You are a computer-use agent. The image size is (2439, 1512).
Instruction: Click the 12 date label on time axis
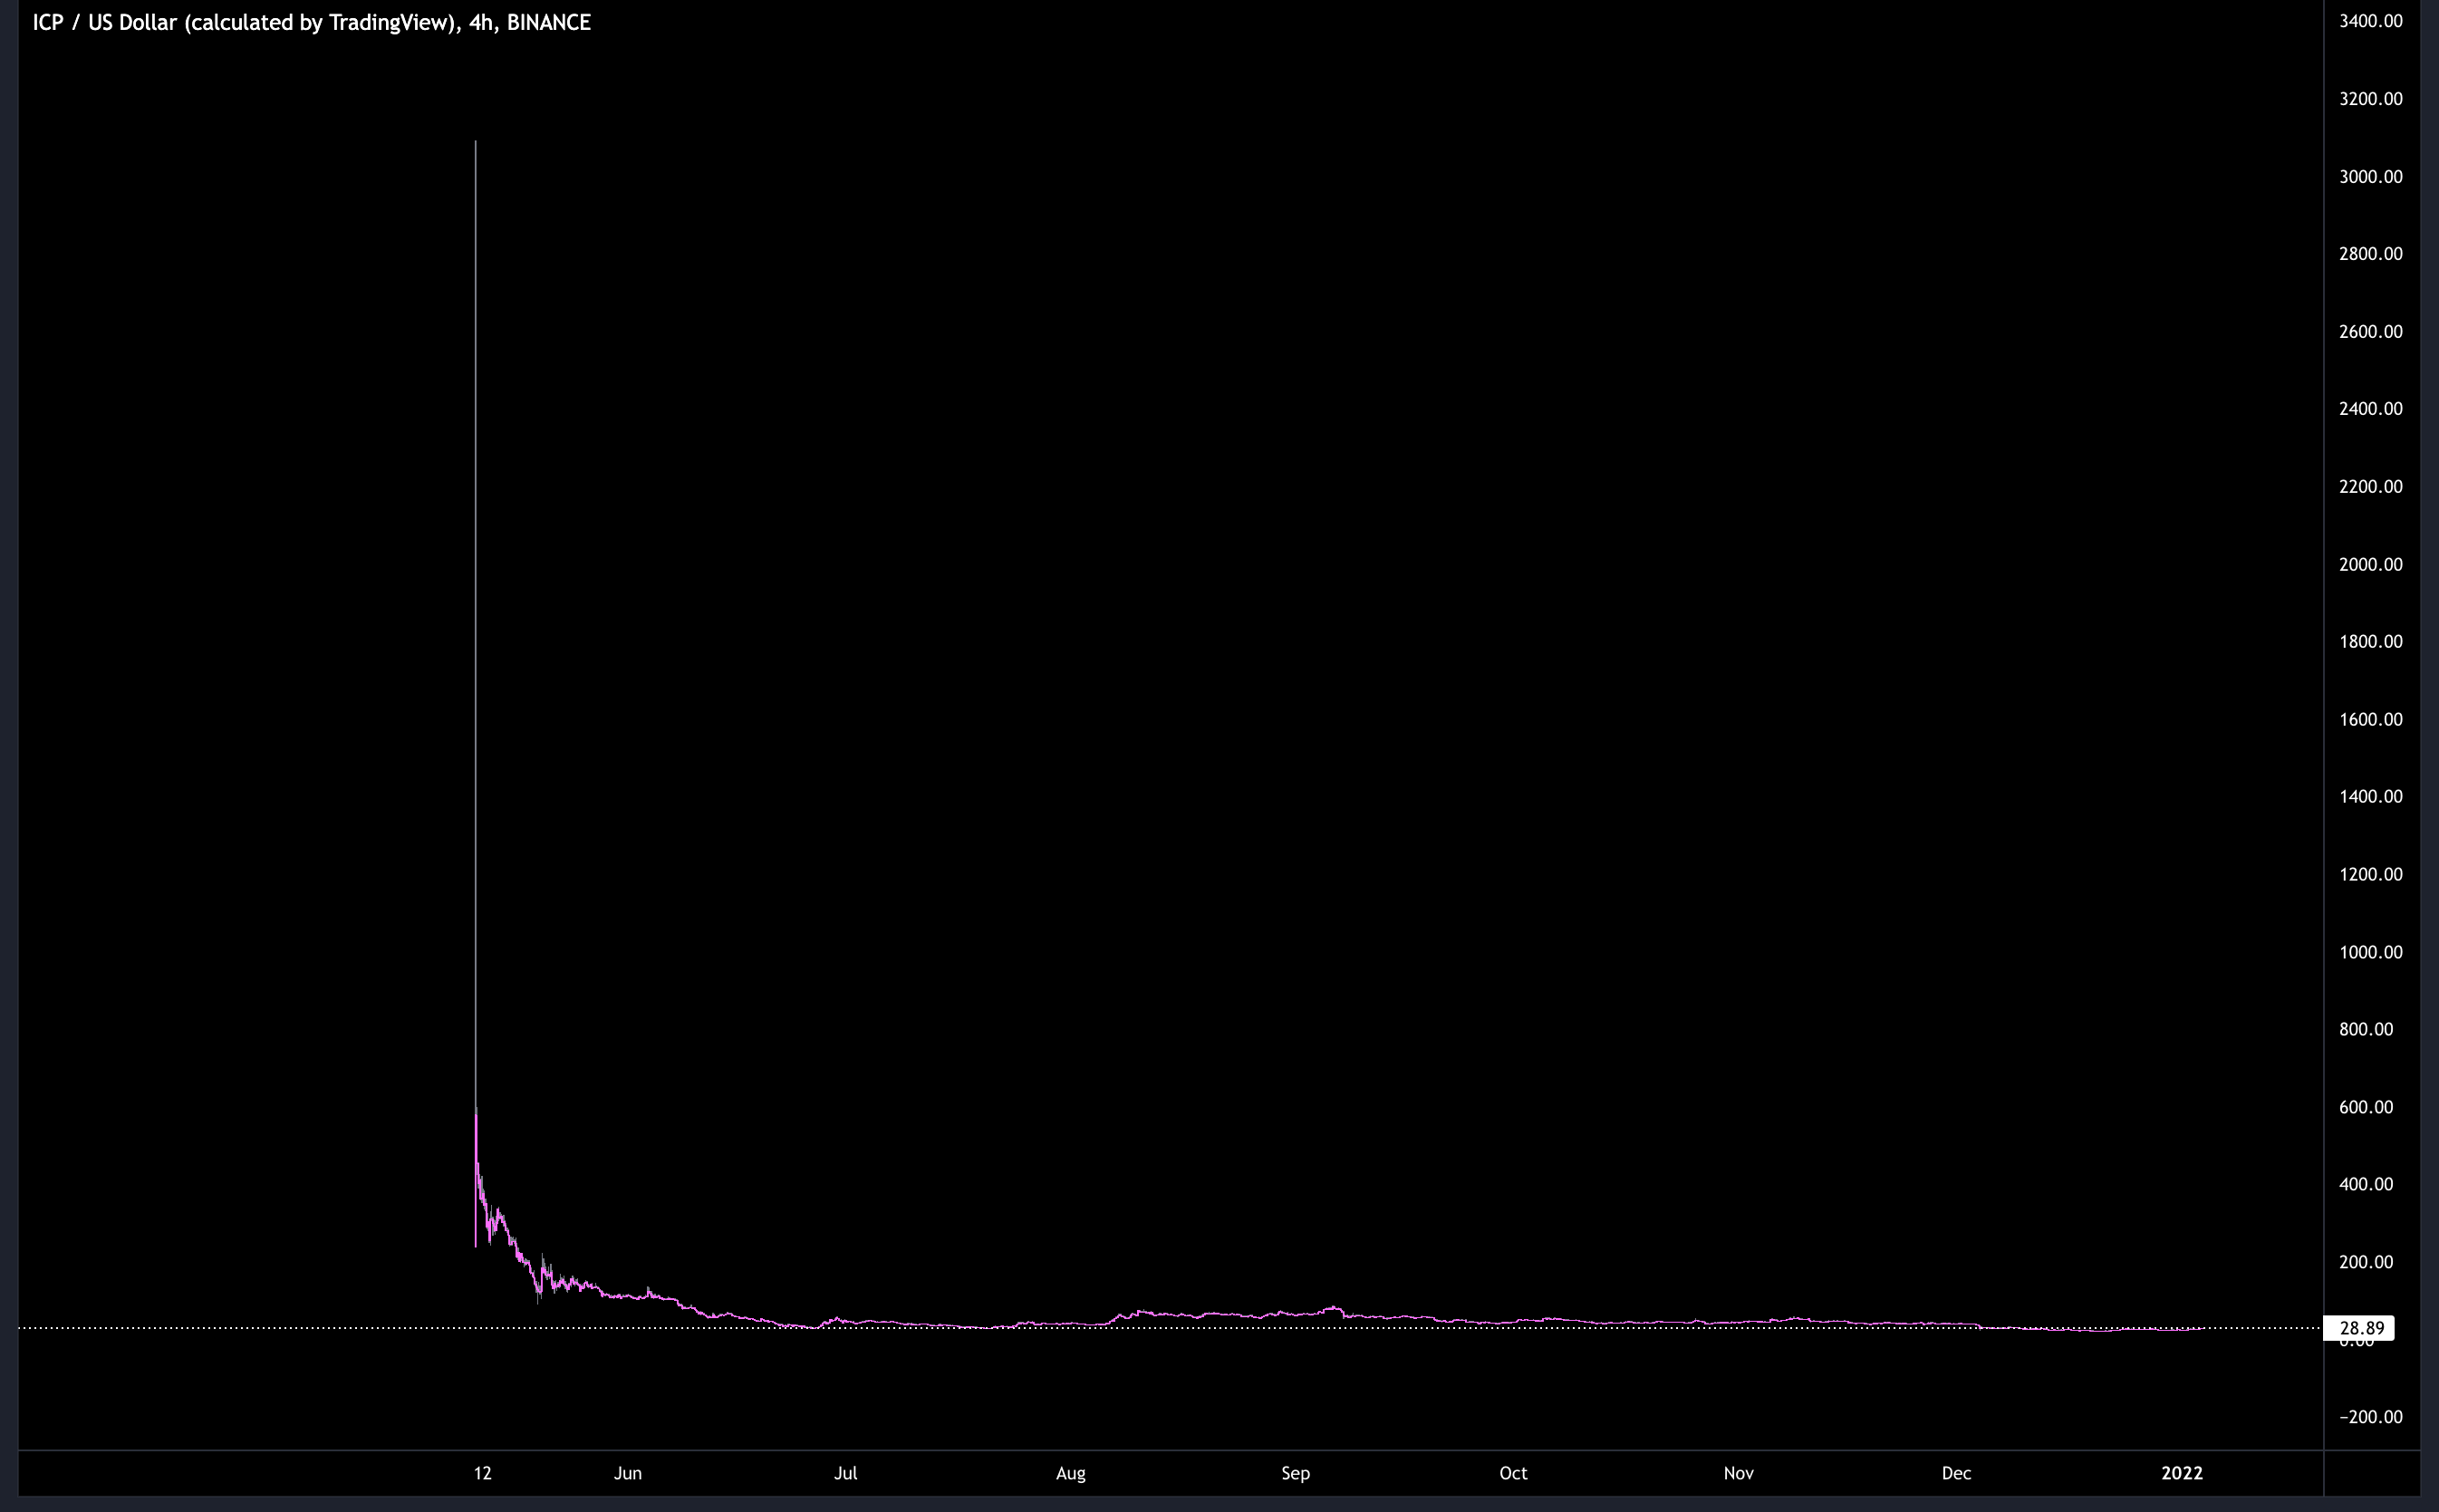click(x=483, y=1473)
